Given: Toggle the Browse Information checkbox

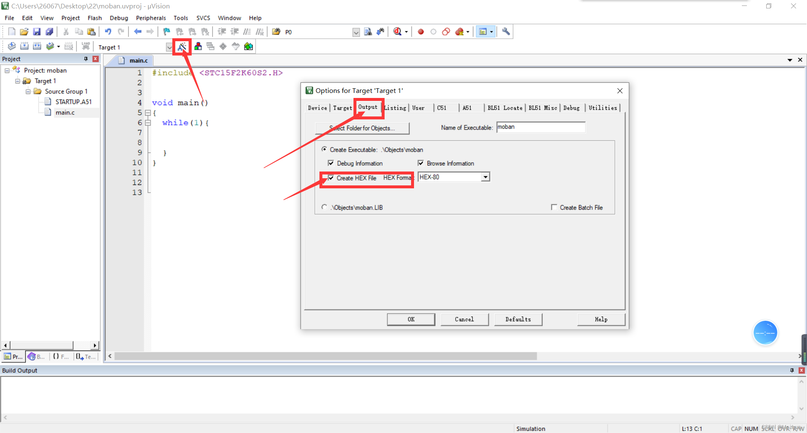Looking at the screenshot, I should pos(421,163).
